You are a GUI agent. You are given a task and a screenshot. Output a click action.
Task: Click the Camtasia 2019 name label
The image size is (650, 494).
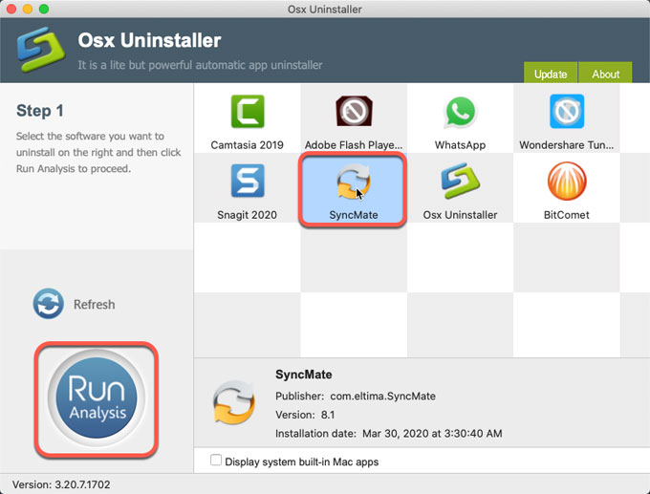[x=247, y=145]
